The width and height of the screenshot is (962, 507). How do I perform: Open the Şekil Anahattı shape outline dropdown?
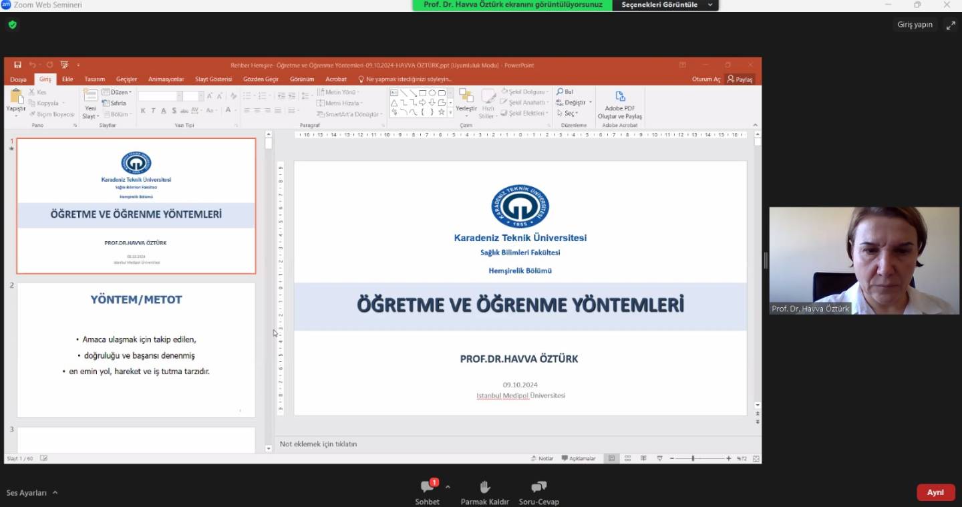pos(525,103)
